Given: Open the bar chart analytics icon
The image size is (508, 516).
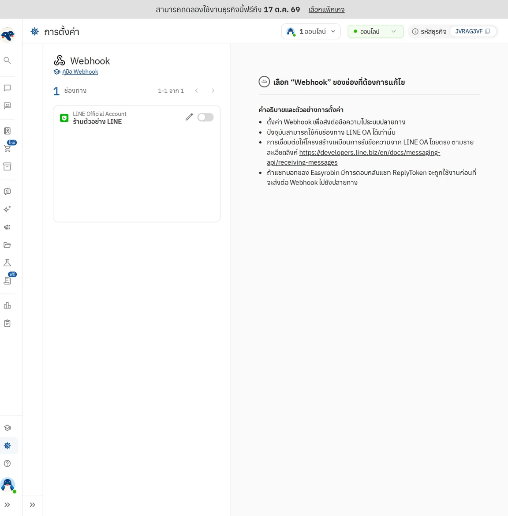Looking at the screenshot, I should point(7,306).
